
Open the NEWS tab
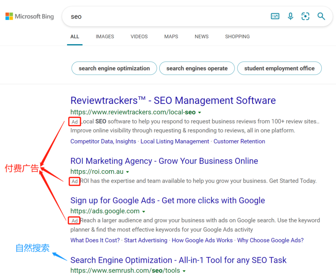(x=201, y=36)
